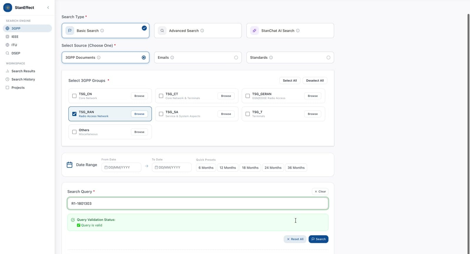Image resolution: width=470 pixels, height=254 pixels.
Task: Open the 3GPP search engine
Action: [x=27, y=29]
